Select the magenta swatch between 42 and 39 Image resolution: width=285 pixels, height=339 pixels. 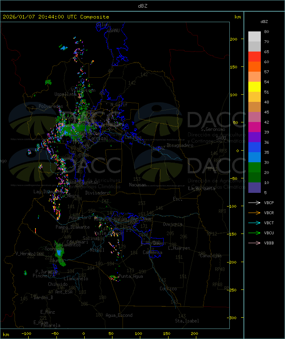254,127
